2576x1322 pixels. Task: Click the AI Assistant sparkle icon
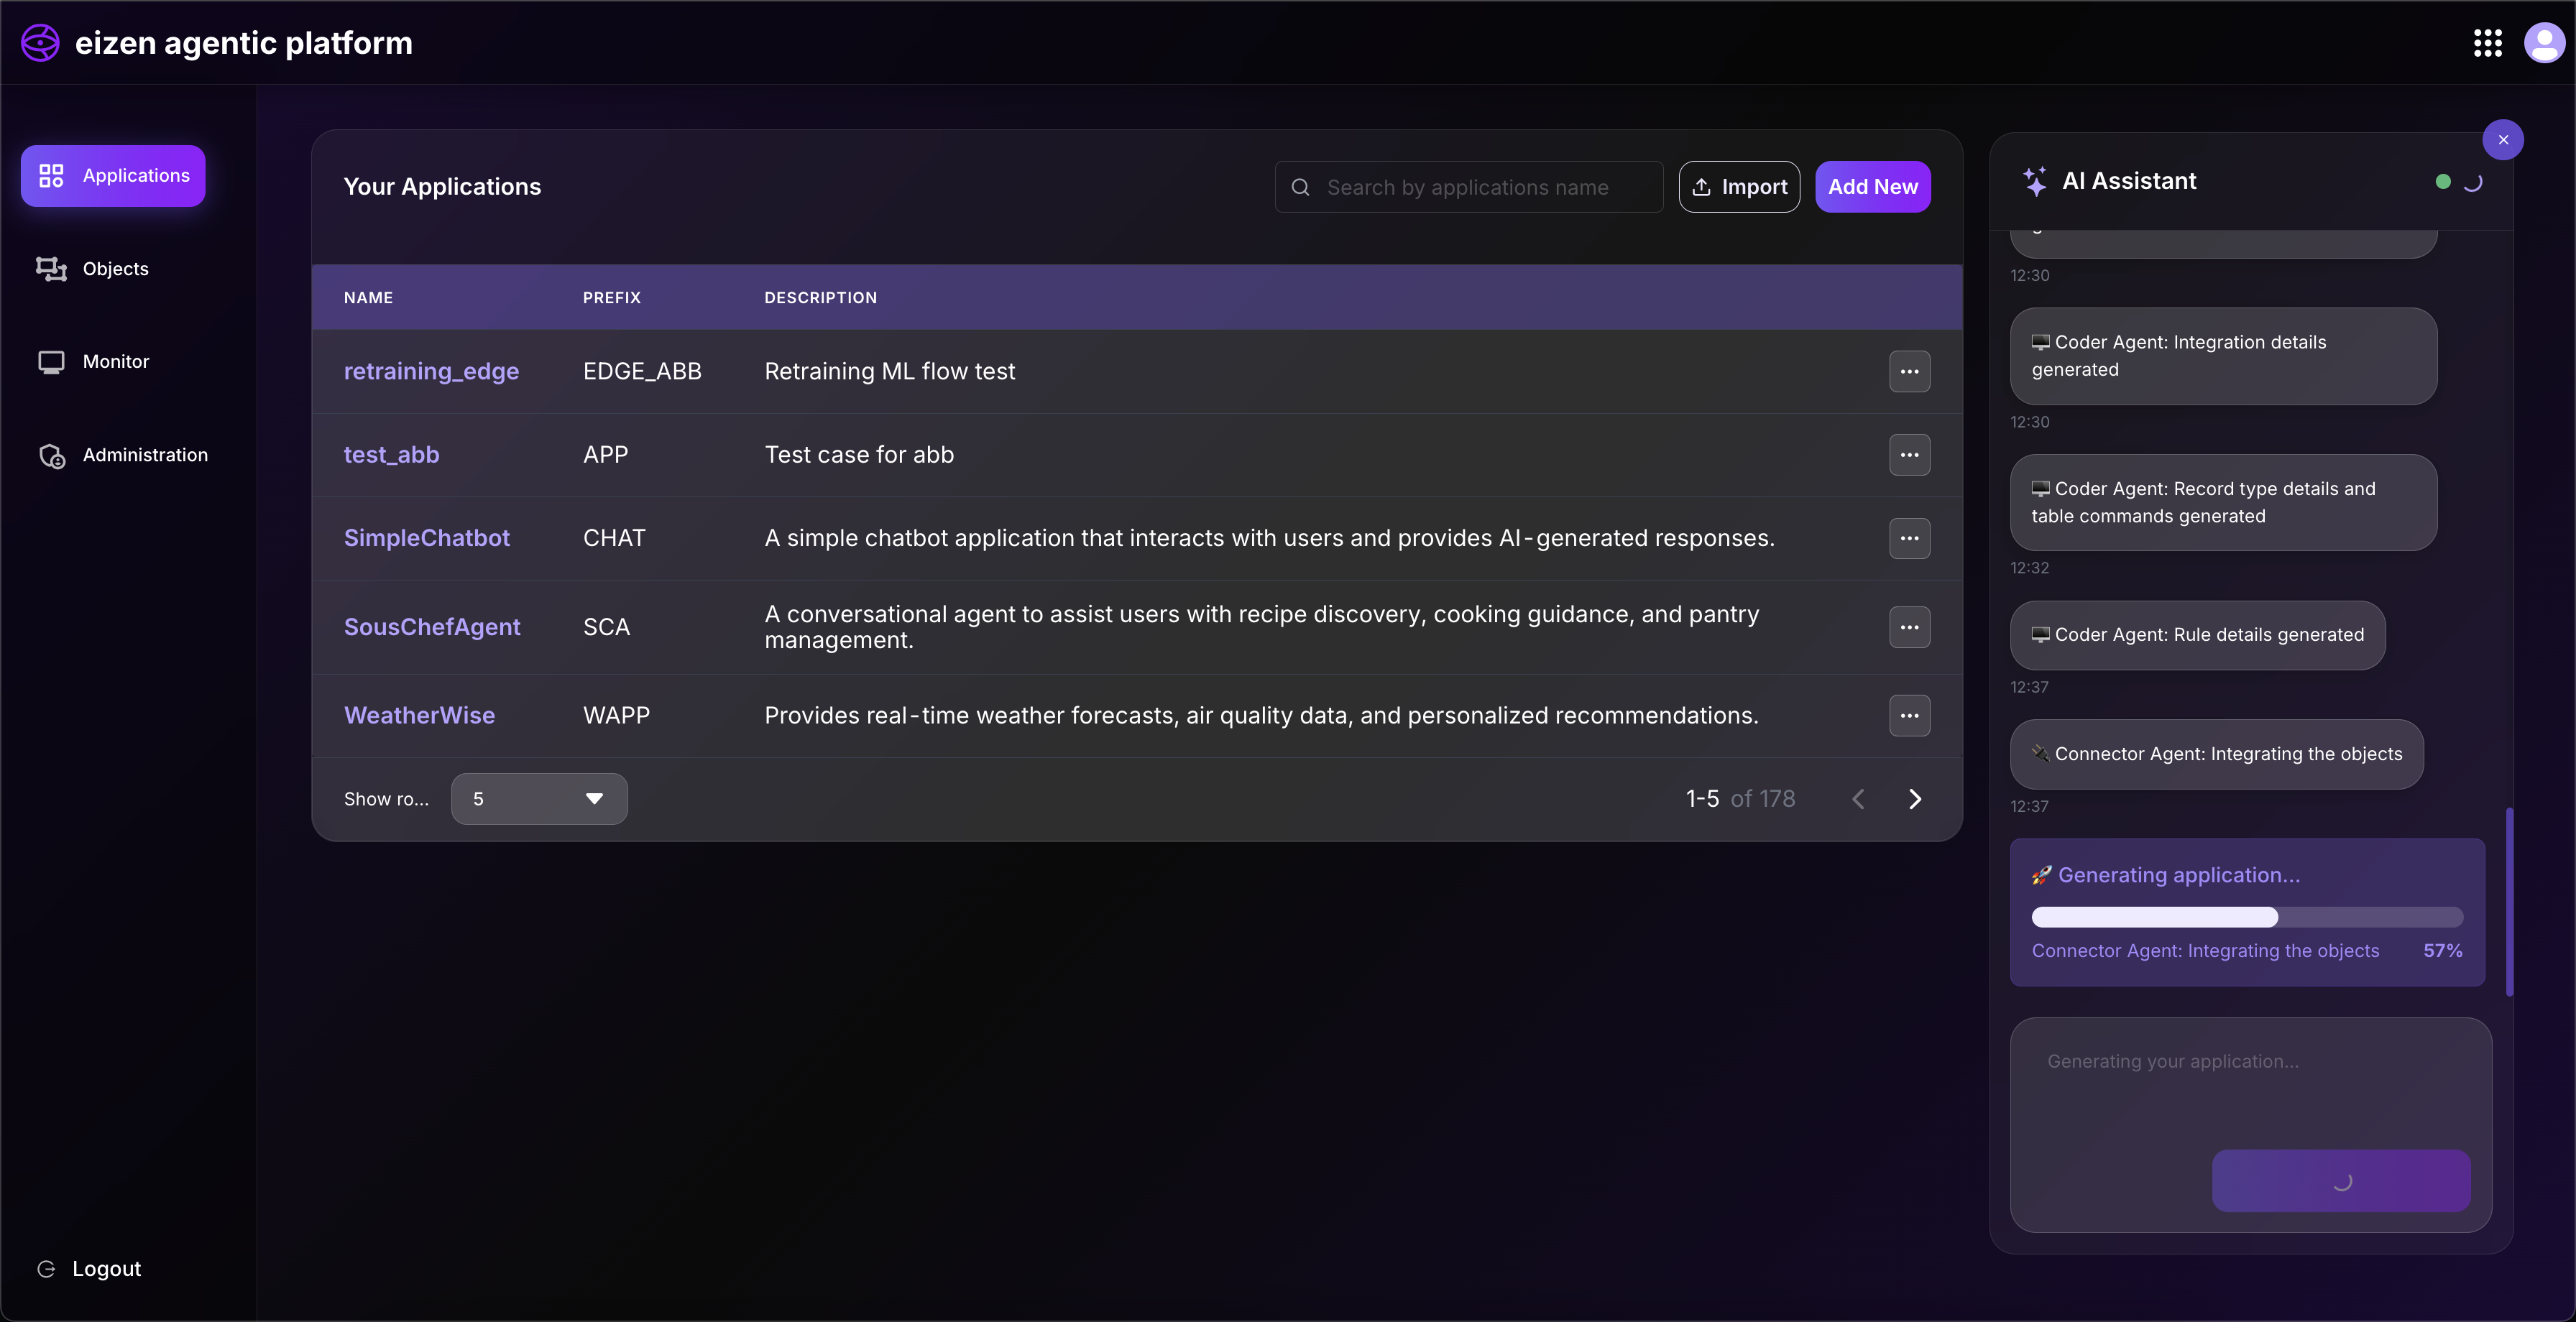coord(2034,181)
